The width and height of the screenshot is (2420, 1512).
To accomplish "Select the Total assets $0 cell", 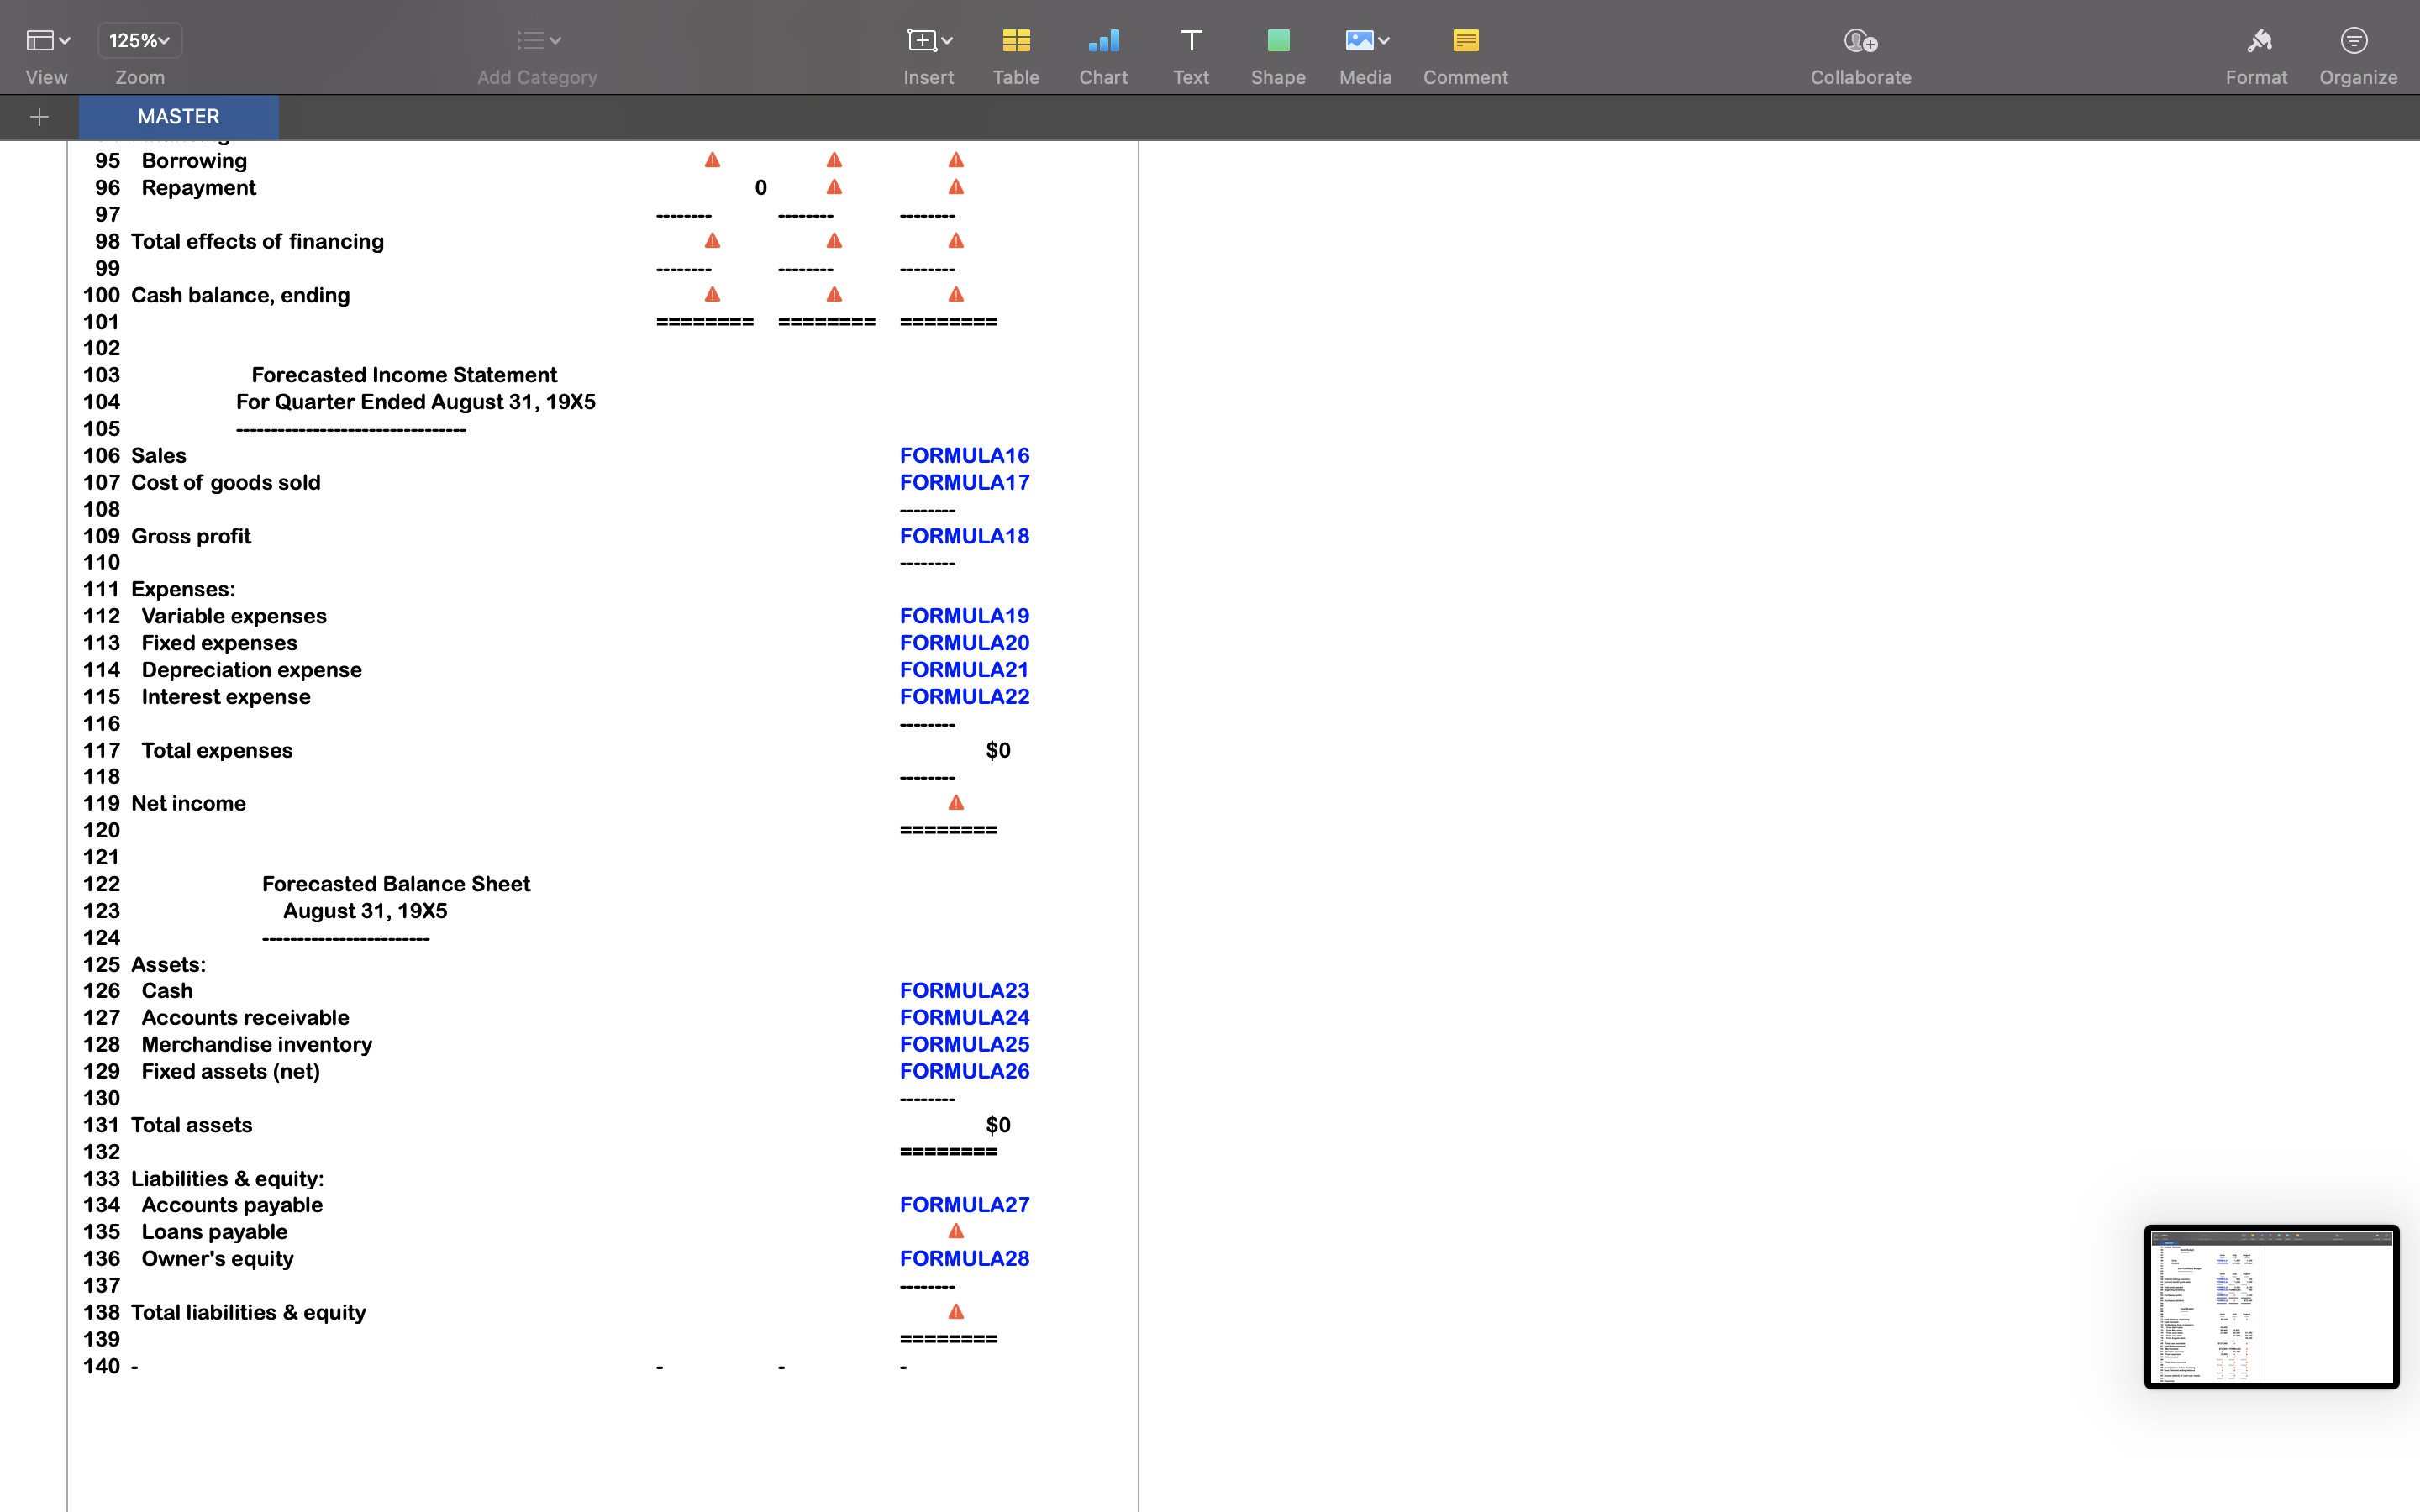I will click(997, 1125).
